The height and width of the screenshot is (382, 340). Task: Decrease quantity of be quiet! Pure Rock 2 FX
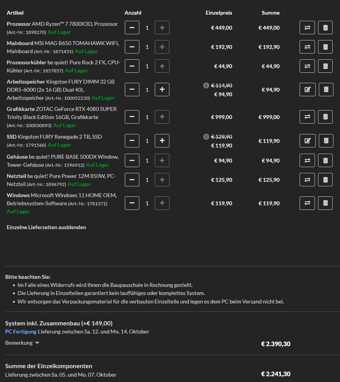pos(132,66)
